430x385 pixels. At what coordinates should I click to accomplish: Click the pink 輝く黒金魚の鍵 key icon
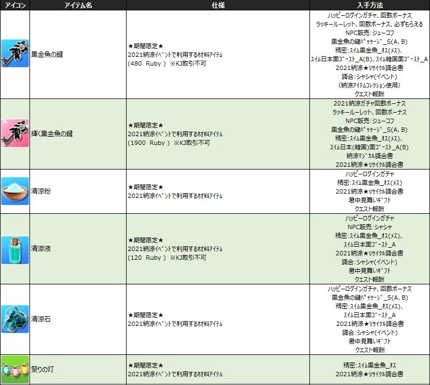pos(15,133)
